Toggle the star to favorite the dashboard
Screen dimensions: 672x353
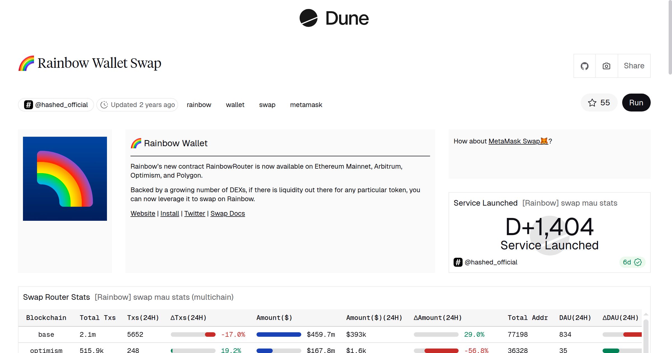(592, 103)
